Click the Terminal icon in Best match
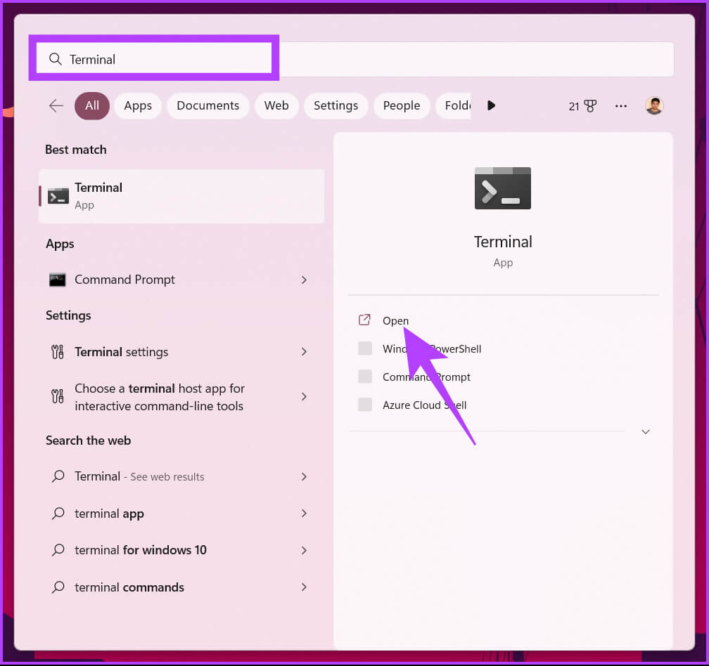 click(58, 196)
